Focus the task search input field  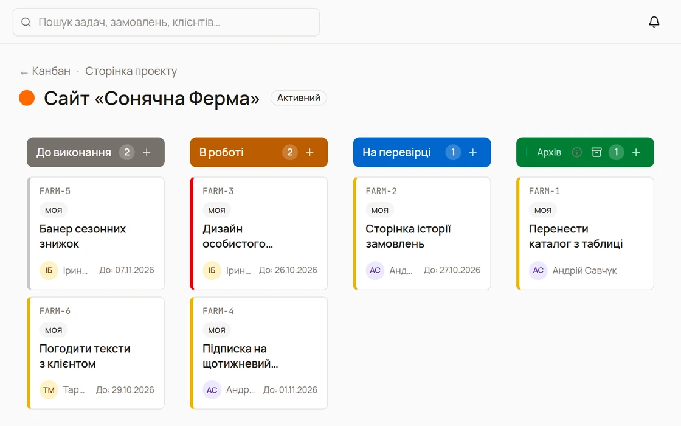coord(167,22)
